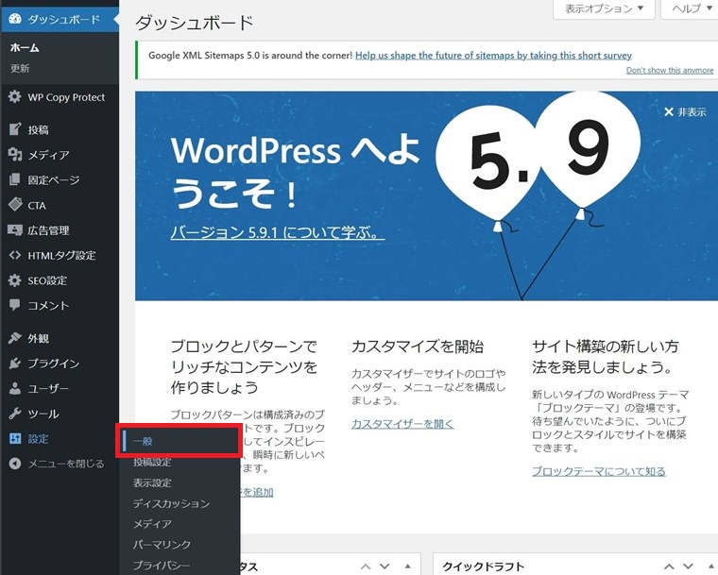Click the ツール menu label

click(x=43, y=414)
